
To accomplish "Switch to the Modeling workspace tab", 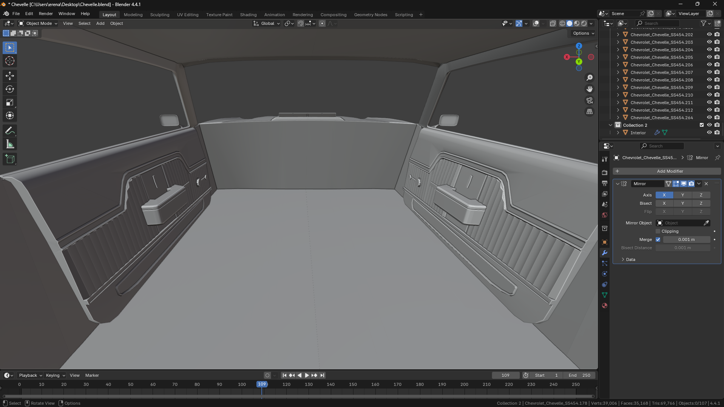I will [x=133, y=15].
